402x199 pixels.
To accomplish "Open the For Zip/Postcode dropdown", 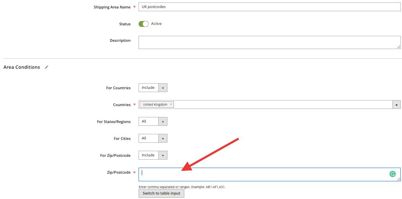I will 153,155.
